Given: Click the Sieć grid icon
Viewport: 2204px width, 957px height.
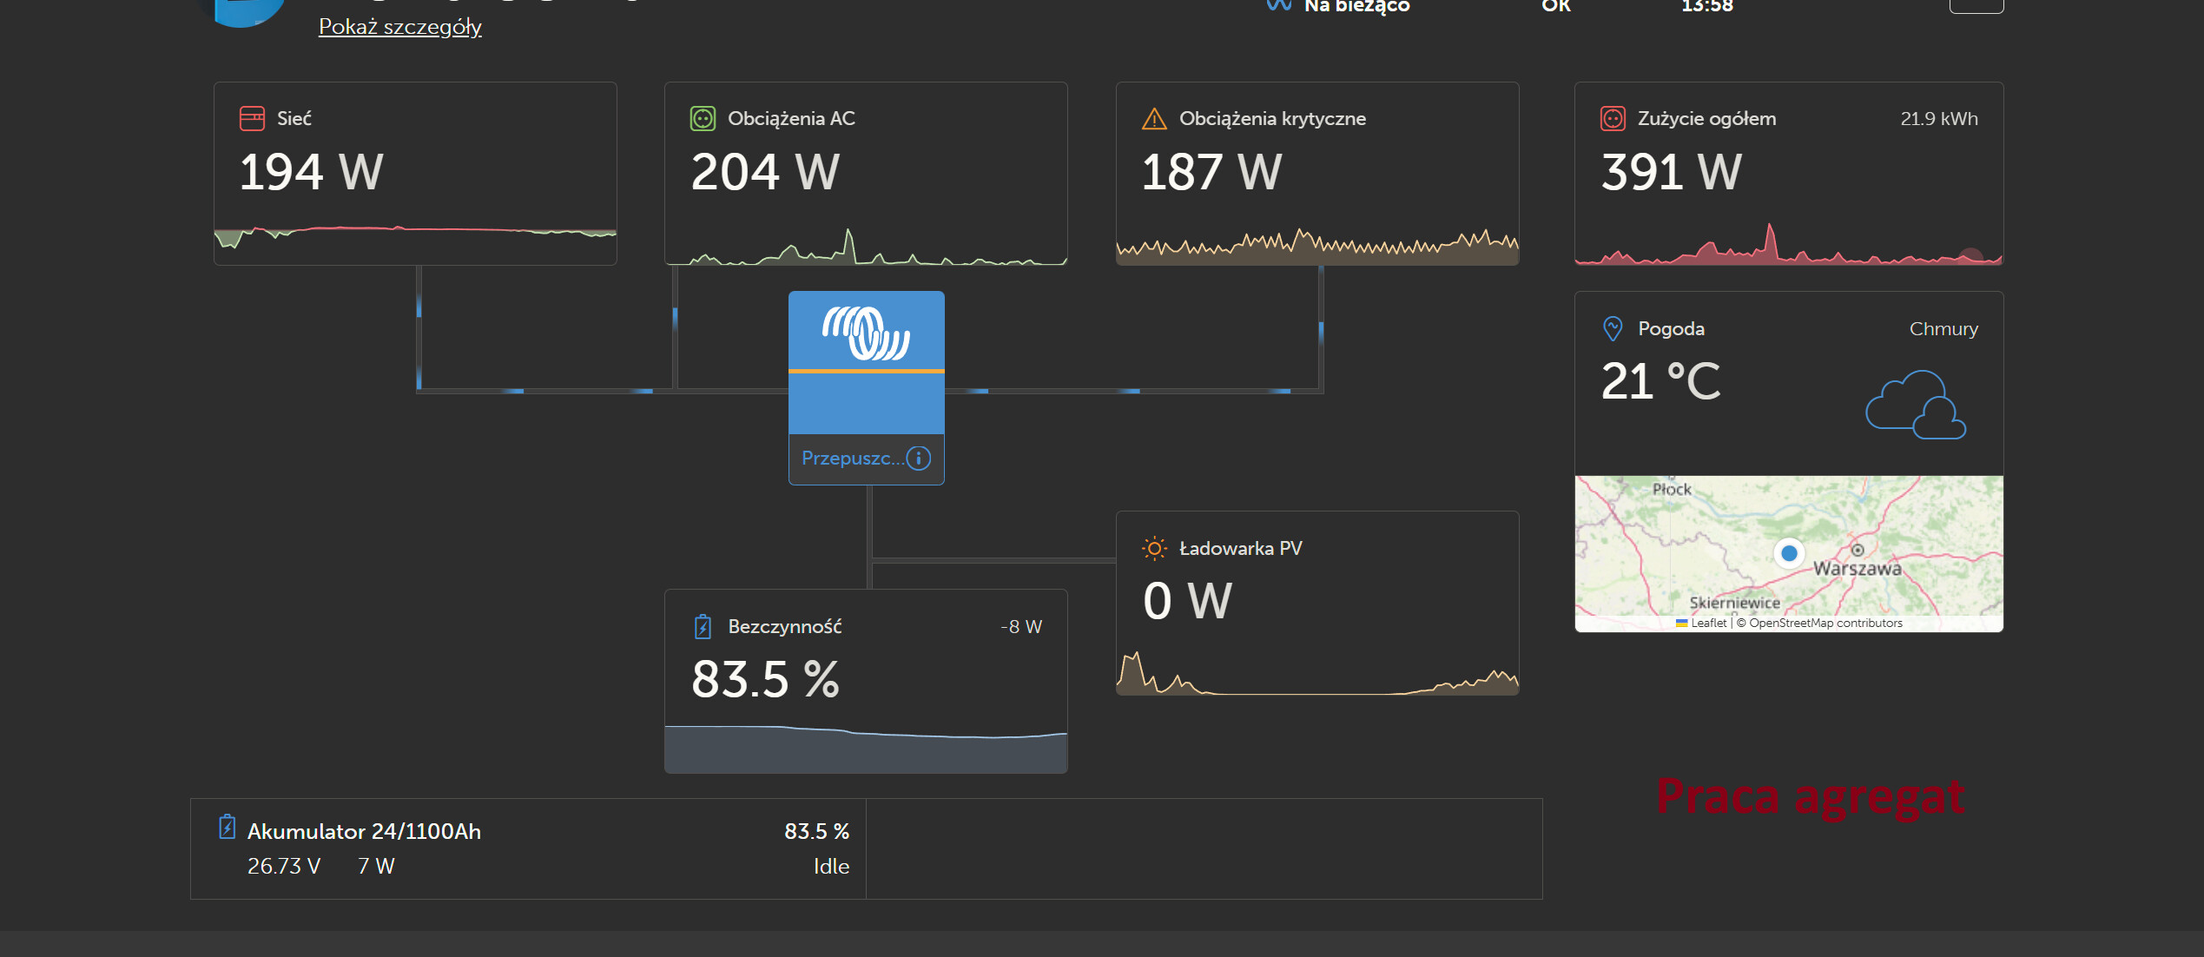Looking at the screenshot, I should pos(252,118).
